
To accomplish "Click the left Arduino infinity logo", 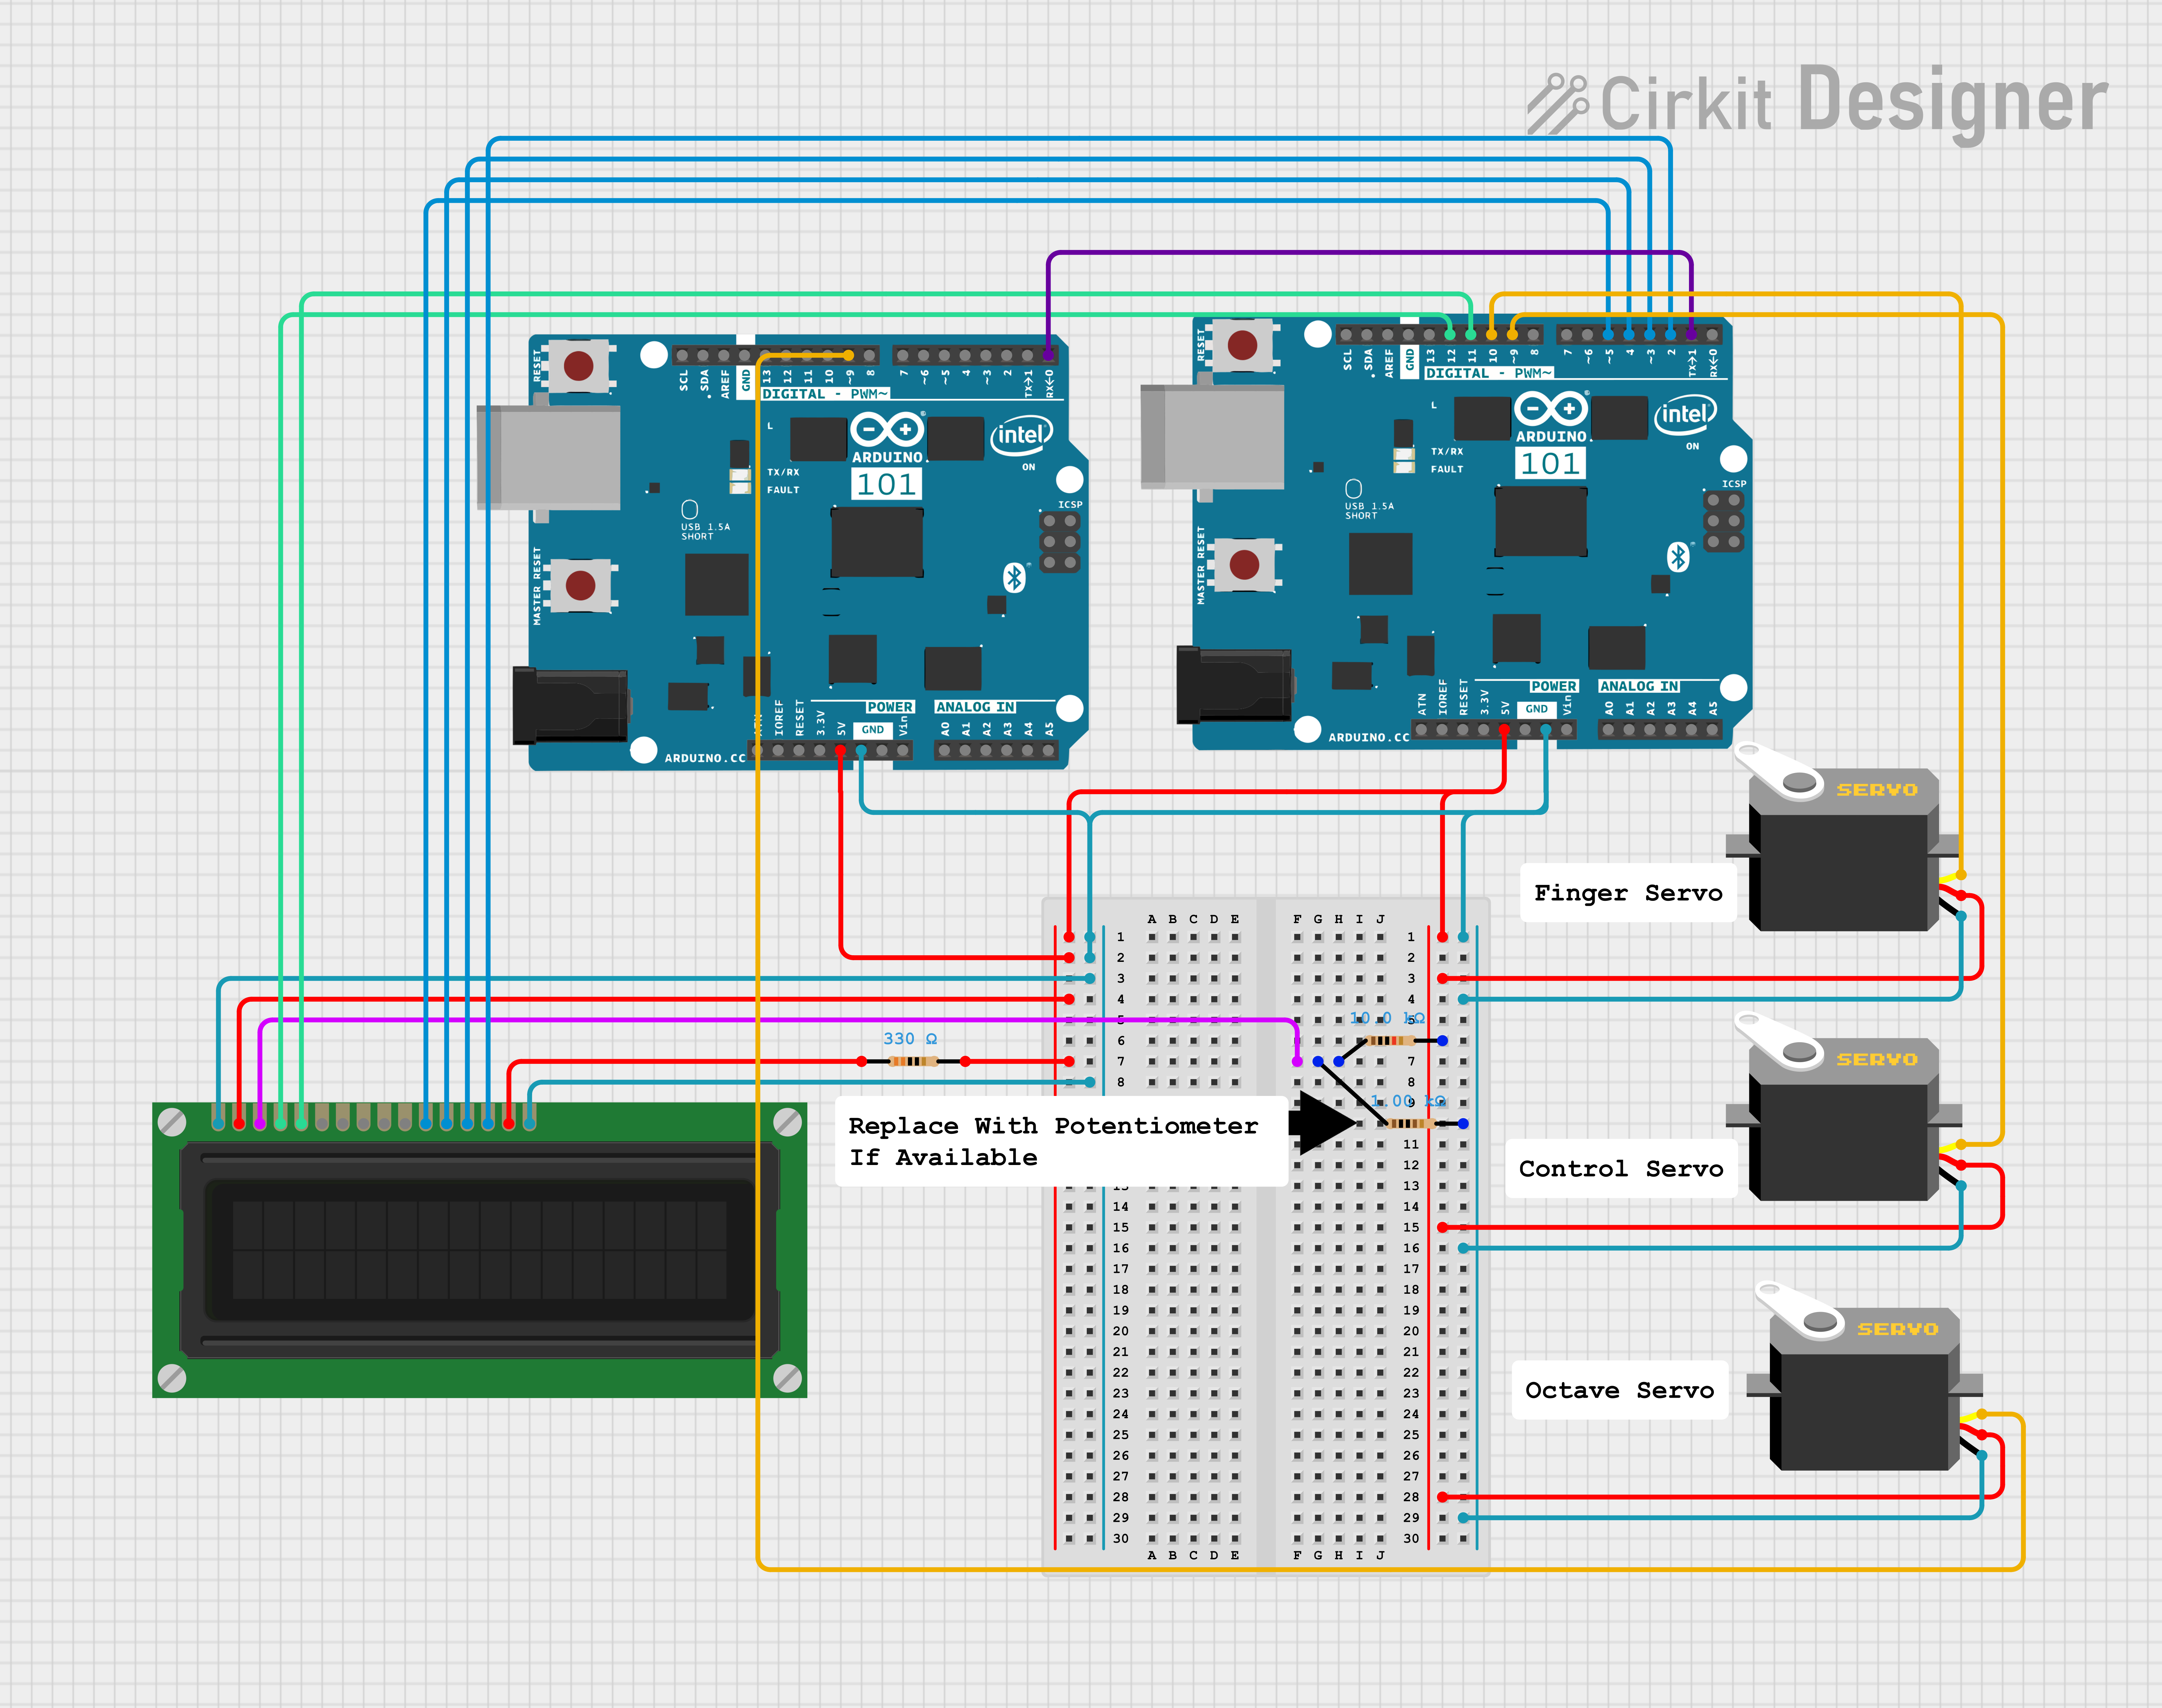I will point(887,430).
